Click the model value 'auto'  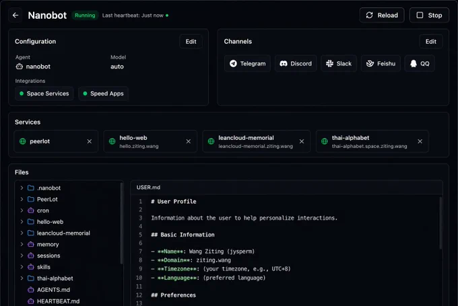117,67
